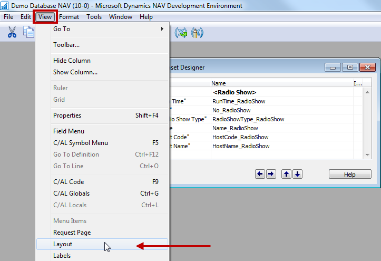Viewport: 381px width, 261px height.
Task: Select RadioShowType_RadioShow name cell
Action: tap(282, 119)
